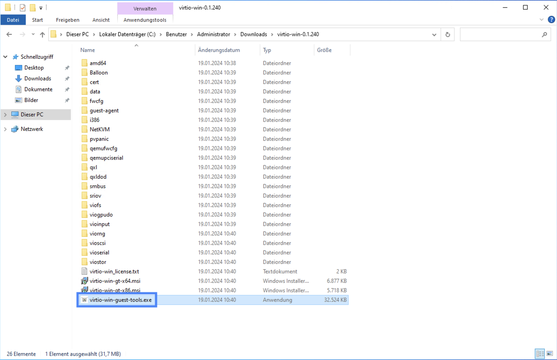This screenshot has width=557, height=360.
Task: Click the Dieser PC computer icon
Action: [15, 115]
